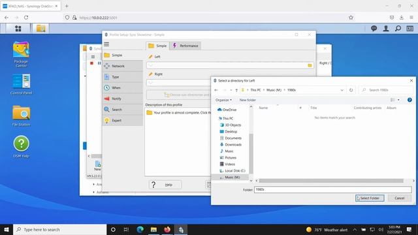Open Firefox downloads icon
This screenshot has height=235, width=418.
click(402, 18)
